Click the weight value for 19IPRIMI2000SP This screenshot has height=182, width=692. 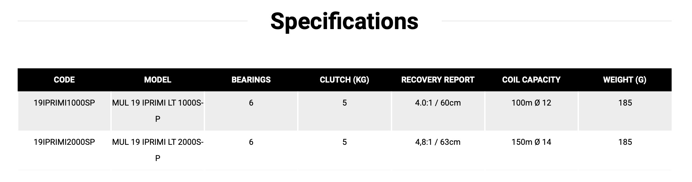(x=625, y=142)
